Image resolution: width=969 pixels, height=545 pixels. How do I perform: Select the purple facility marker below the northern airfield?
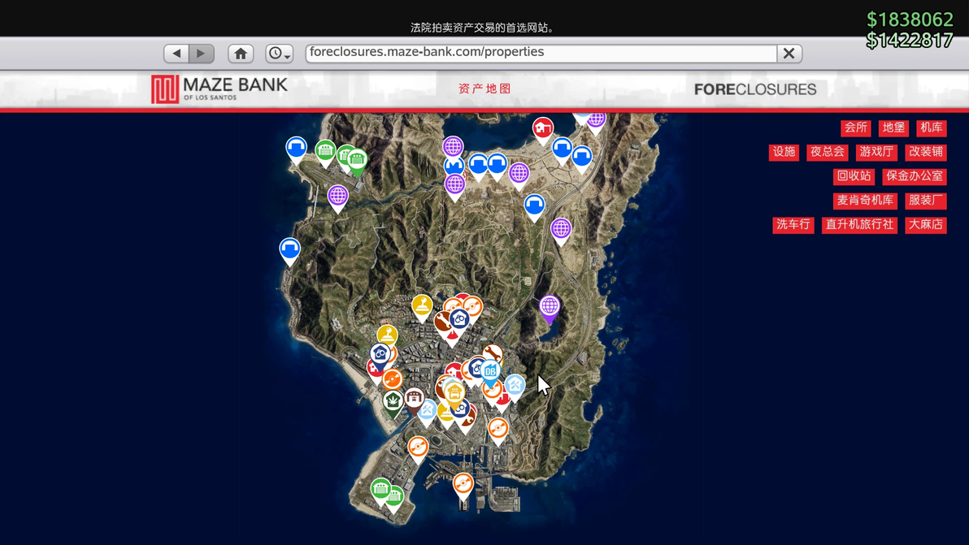coord(337,197)
